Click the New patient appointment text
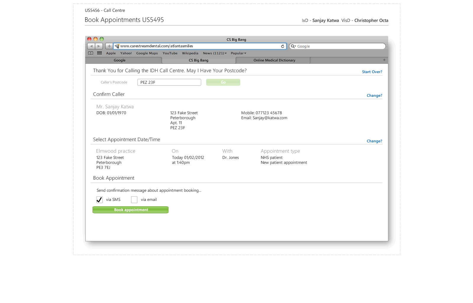Screen dimensions: 473x303 pyautogui.click(x=284, y=163)
